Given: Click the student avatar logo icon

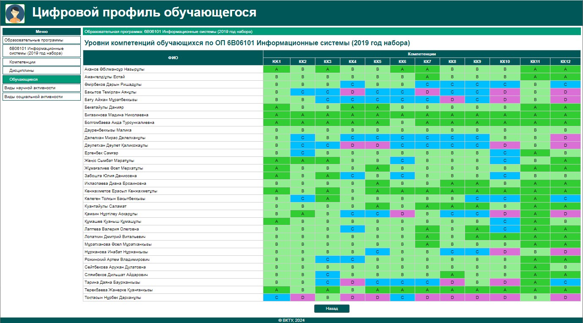Looking at the screenshot, I should 15,14.
